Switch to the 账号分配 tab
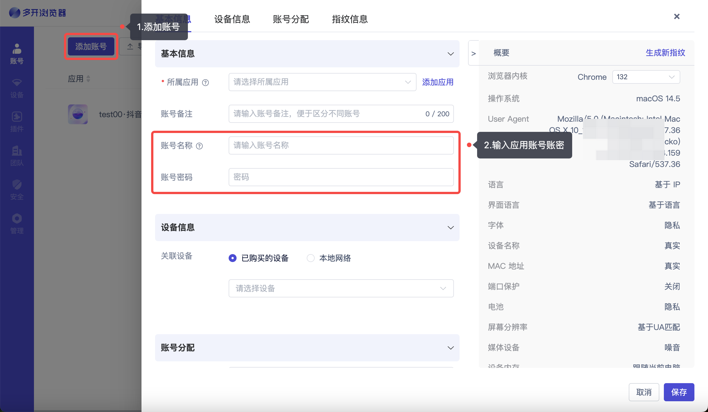This screenshot has height=412, width=708. [x=291, y=19]
